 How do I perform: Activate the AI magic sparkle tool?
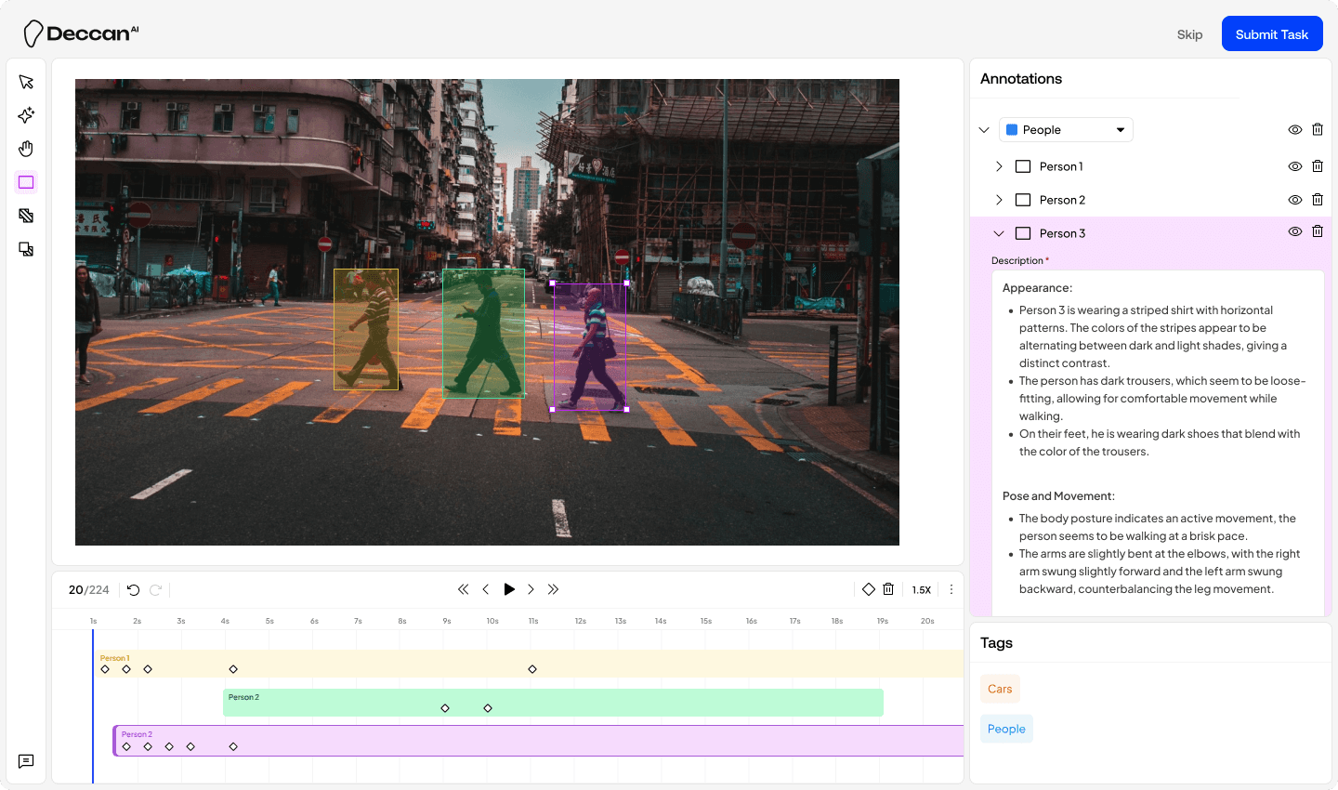pos(26,115)
